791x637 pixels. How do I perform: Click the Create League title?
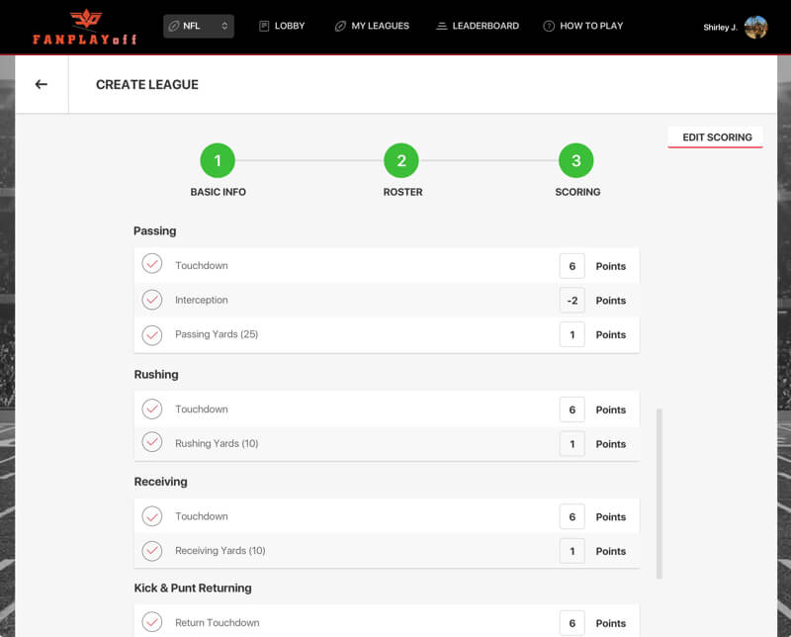click(147, 84)
